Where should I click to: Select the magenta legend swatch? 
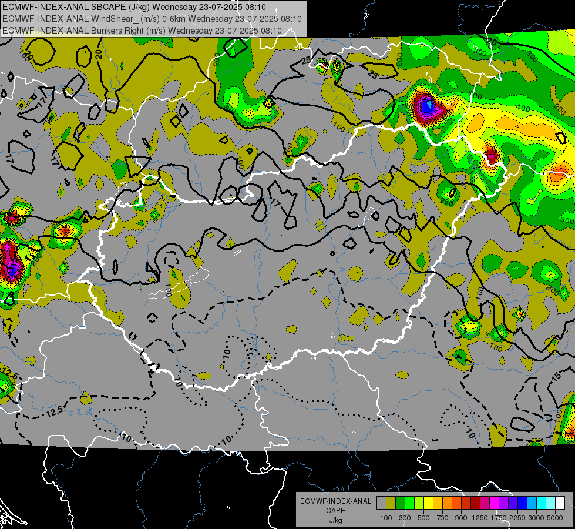click(x=495, y=503)
